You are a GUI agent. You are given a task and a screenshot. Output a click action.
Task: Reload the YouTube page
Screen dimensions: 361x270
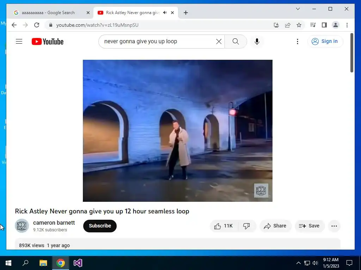coord(37,25)
